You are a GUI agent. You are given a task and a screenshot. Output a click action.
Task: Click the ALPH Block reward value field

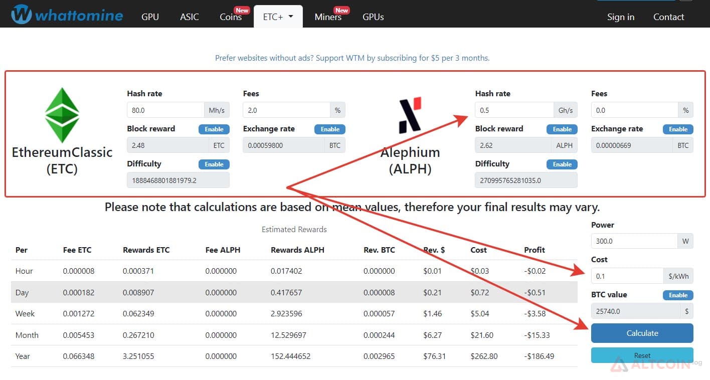pos(513,145)
